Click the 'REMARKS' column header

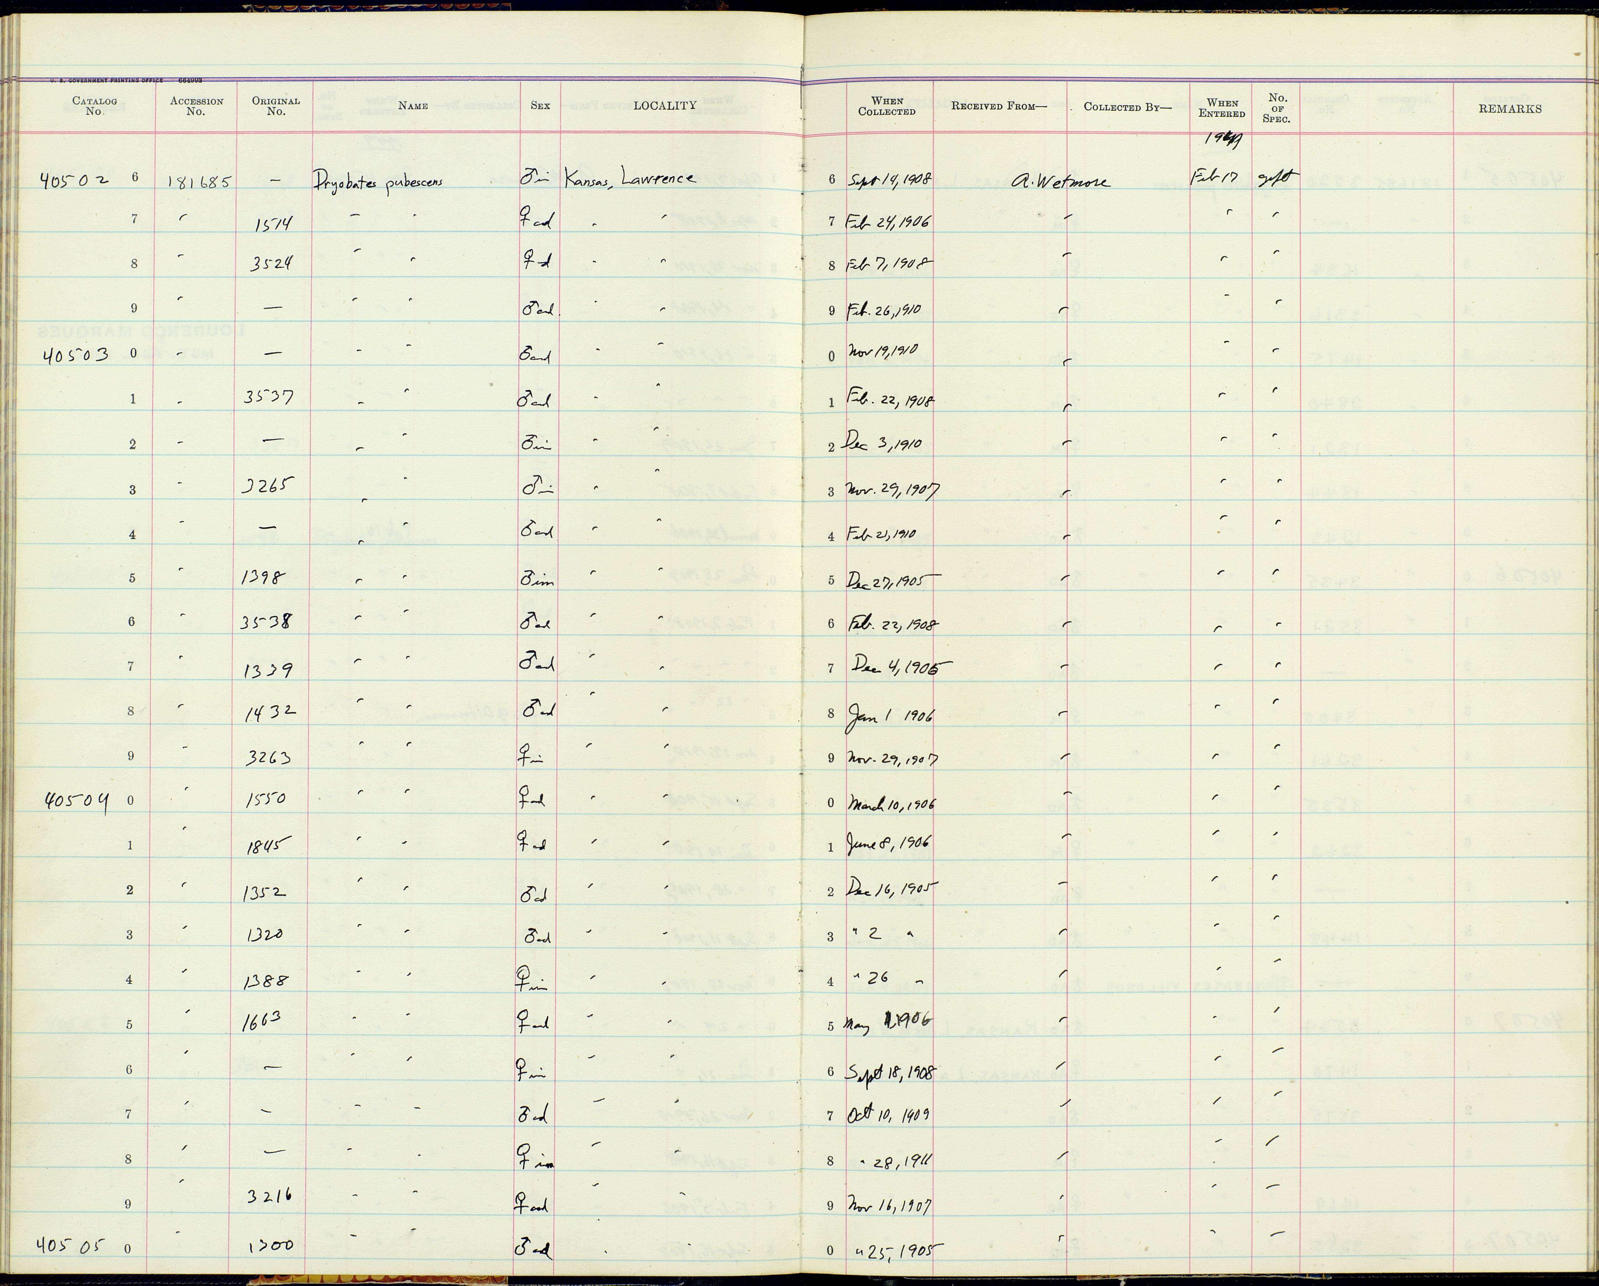click(1510, 108)
